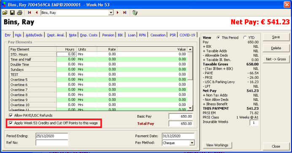This screenshot has width=292, height=153.
Task: Go to first employee record
Action: pyautogui.click(x=30, y=13)
